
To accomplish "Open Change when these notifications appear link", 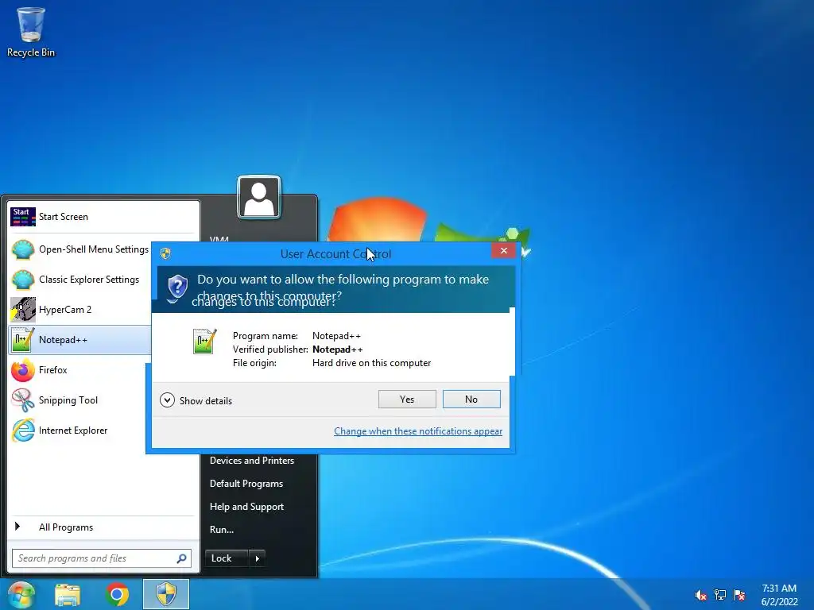I will click(418, 431).
